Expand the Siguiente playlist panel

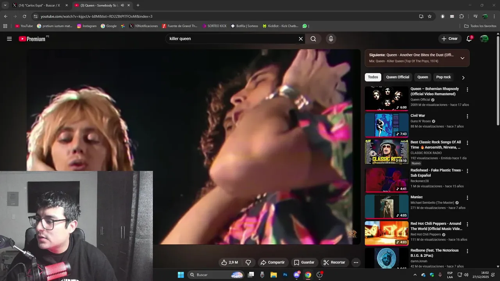click(462, 58)
